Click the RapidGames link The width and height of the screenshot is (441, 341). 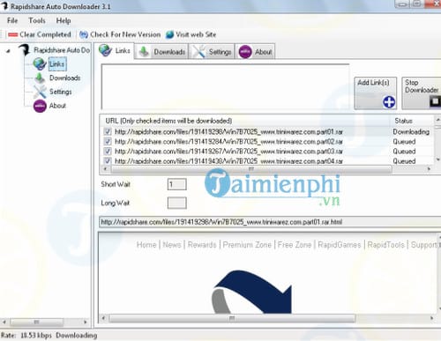[340, 245]
